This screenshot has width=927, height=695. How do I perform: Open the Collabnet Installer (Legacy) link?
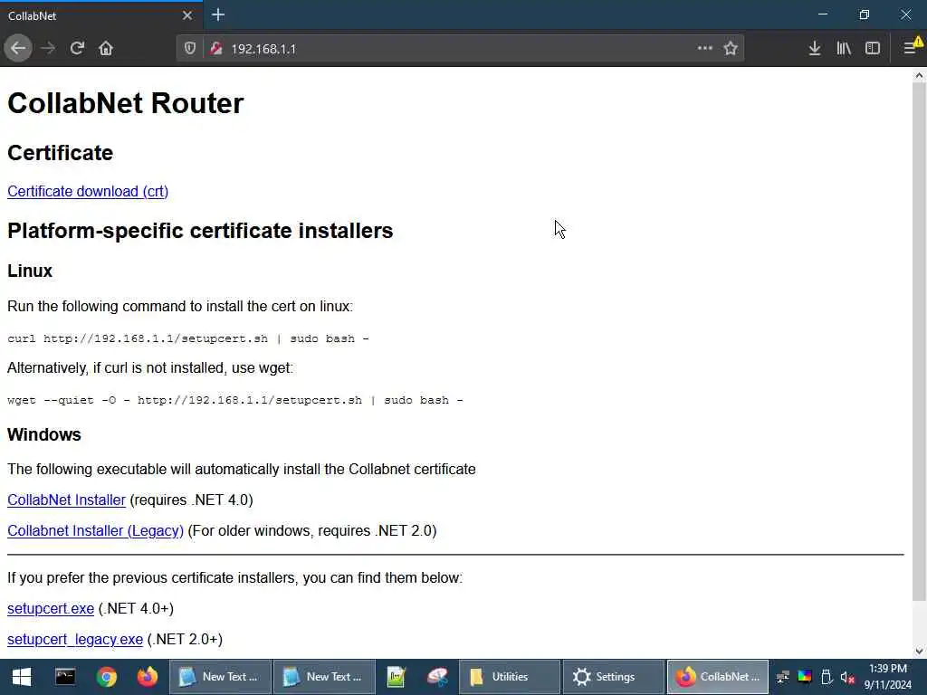click(x=95, y=530)
